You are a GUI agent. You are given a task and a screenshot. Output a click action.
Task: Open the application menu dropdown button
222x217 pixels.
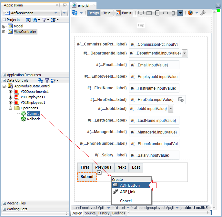64,13
